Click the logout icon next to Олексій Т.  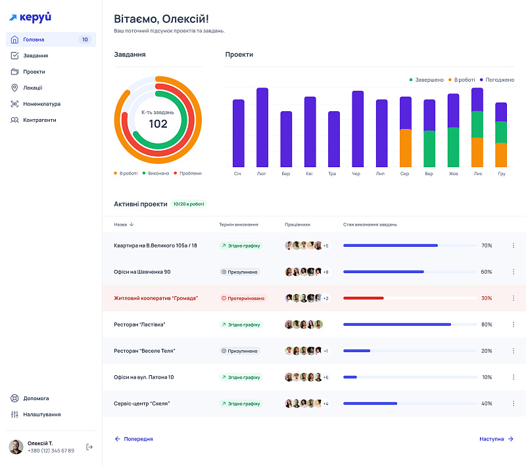pos(89,448)
